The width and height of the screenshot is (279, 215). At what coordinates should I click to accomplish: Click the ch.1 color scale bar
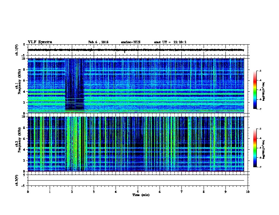[255, 90]
